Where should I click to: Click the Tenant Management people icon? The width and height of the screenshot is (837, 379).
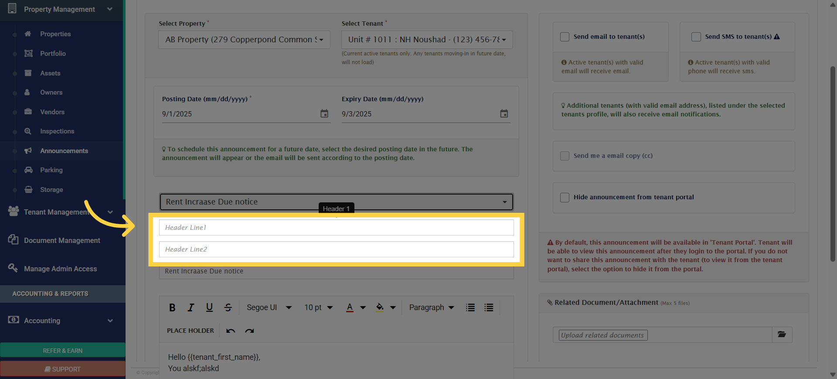pyautogui.click(x=14, y=211)
